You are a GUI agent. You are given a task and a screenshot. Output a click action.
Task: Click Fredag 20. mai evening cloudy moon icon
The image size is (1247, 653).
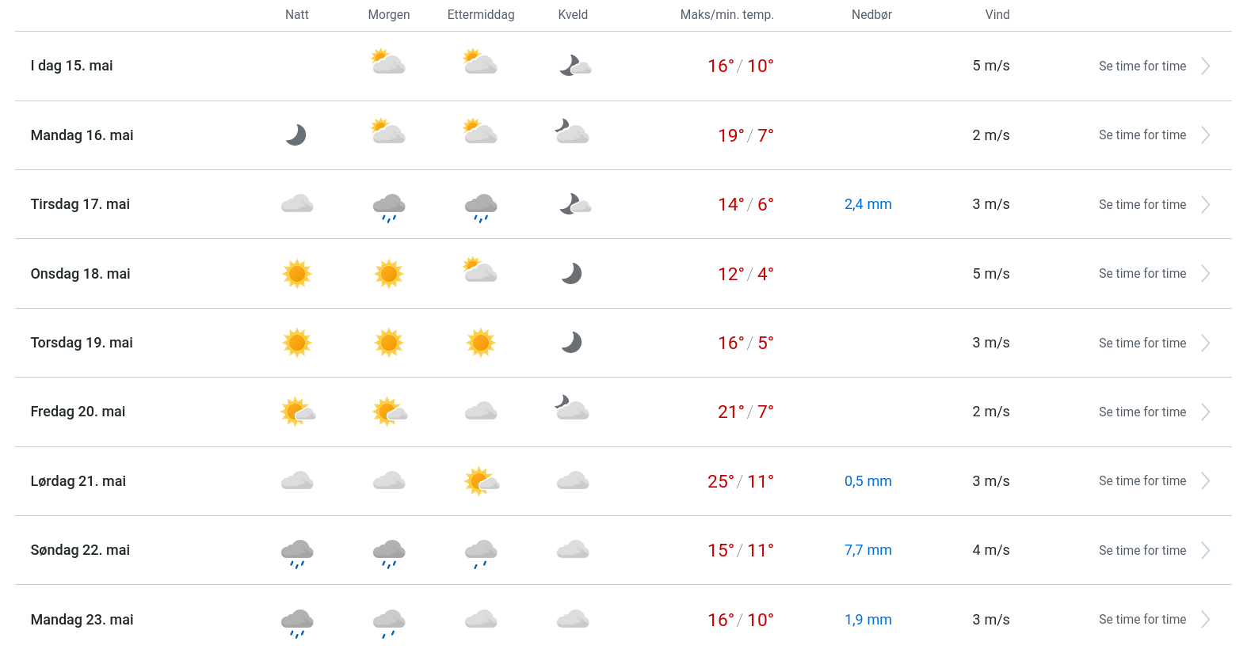point(572,408)
